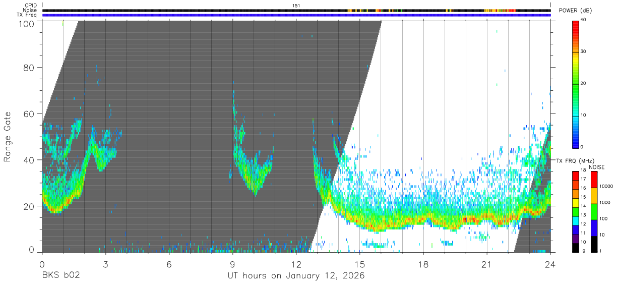Click the power color scale bar
Image resolution: width=619 pixels, height=286 pixels.
(576, 84)
